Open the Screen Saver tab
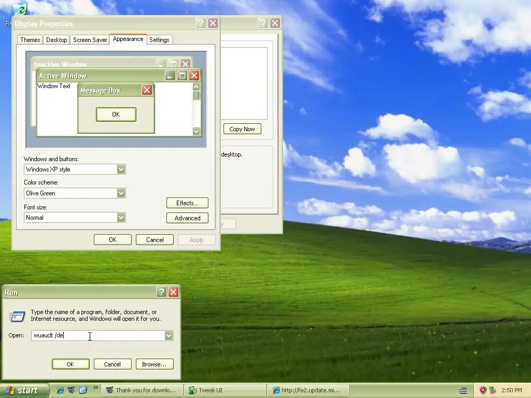Viewport: 531px width, 398px height. (90, 40)
